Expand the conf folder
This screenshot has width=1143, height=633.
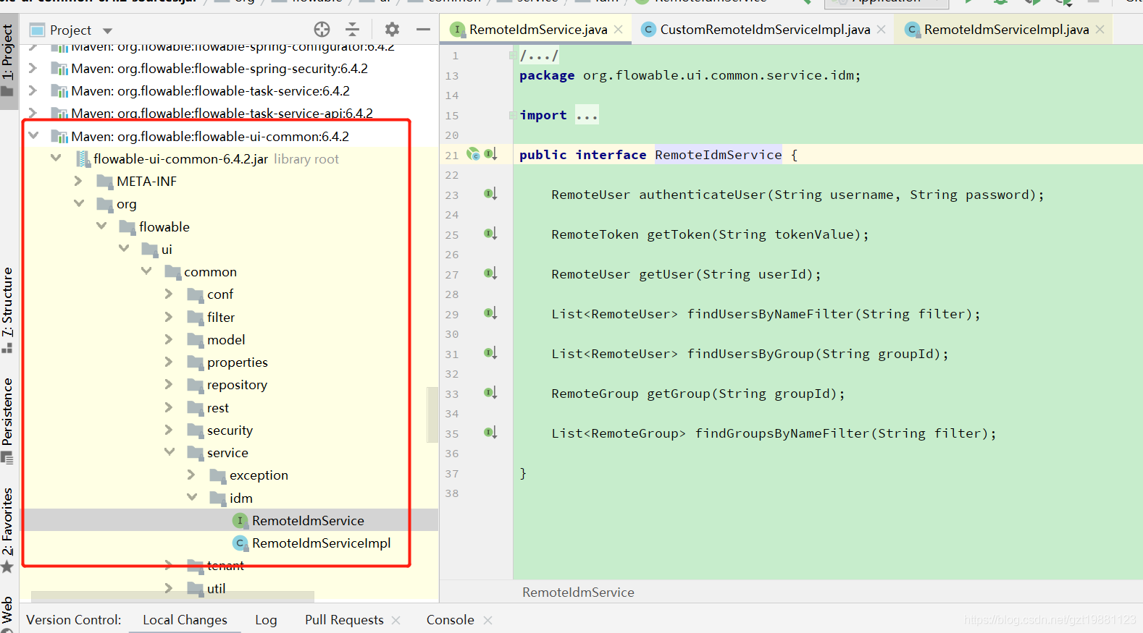click(x=169, y=294)
